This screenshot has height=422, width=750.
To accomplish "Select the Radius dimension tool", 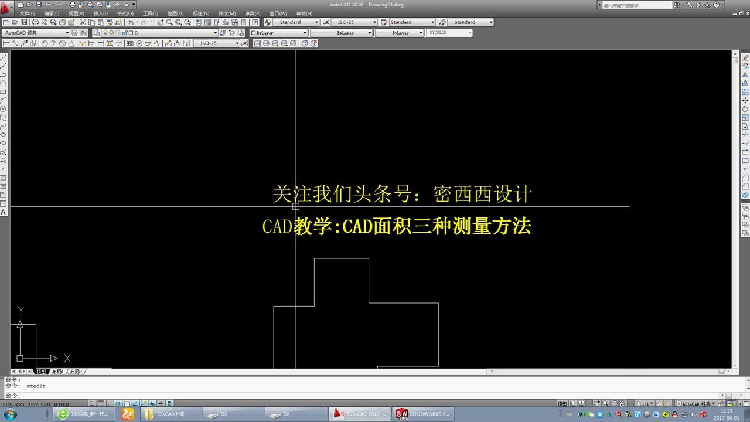I will coord(45,43).
